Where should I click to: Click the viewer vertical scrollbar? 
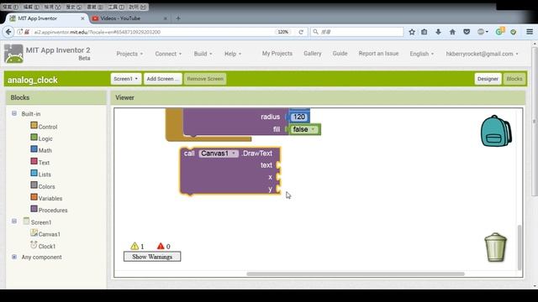click(520, 247)
